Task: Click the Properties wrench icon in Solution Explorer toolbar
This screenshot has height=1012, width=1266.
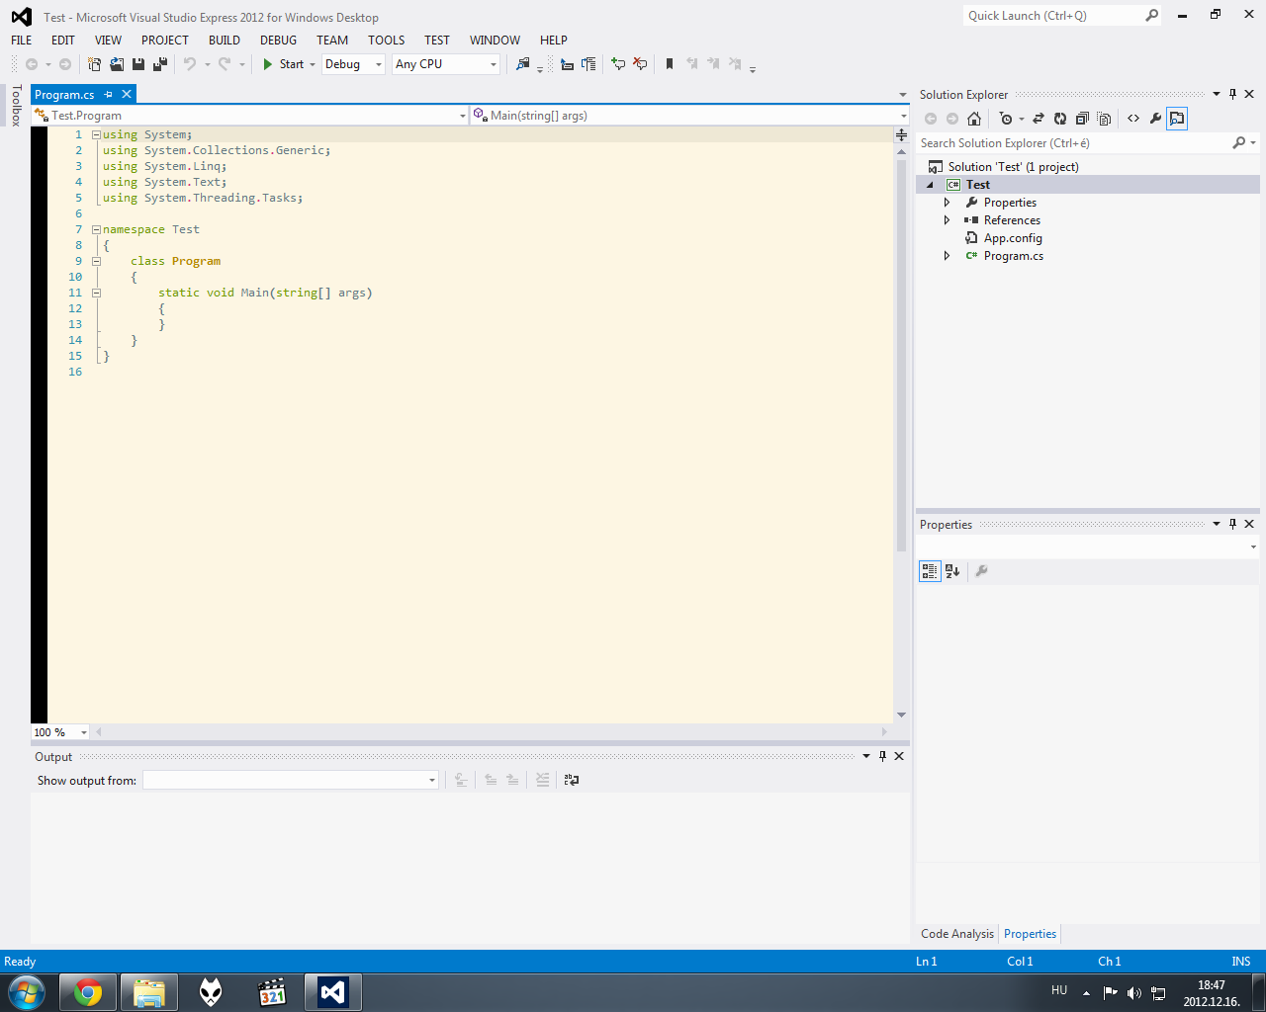Action: (1155, 119)
